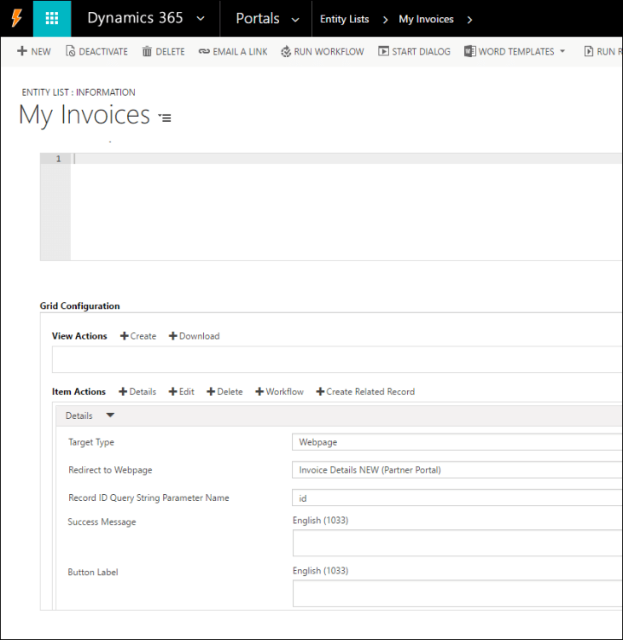This screenshot has width=623, height=640.
Task: Click the Target Type label
Action: (x=91, y=442)
